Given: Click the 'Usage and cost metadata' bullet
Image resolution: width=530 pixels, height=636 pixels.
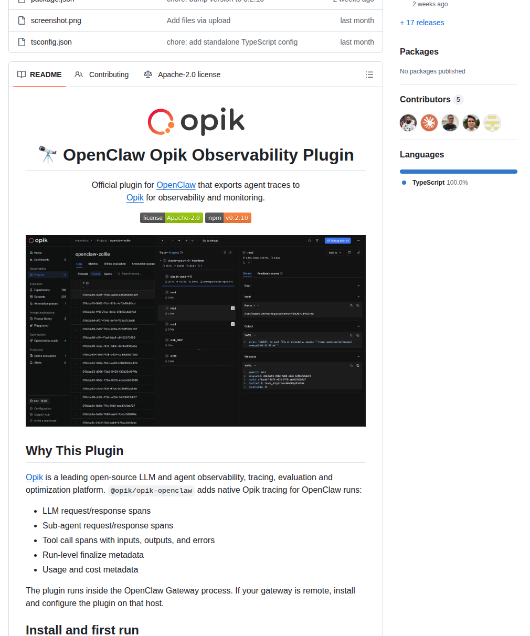Looking at the screenshot, I should click(x=90, y=569).
